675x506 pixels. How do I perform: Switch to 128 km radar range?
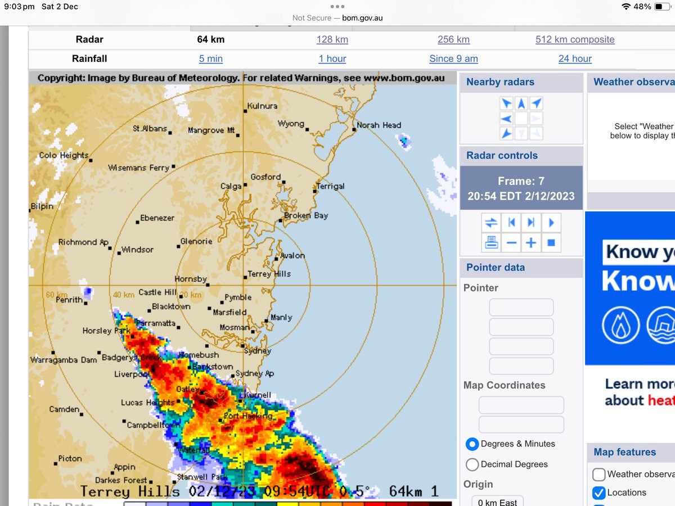332,39
